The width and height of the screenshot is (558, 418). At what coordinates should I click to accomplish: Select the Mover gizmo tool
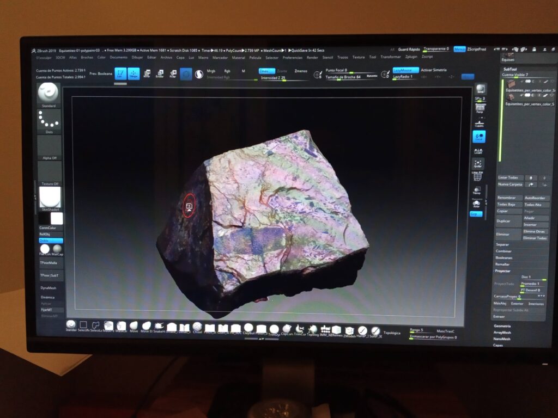[147, 73]
